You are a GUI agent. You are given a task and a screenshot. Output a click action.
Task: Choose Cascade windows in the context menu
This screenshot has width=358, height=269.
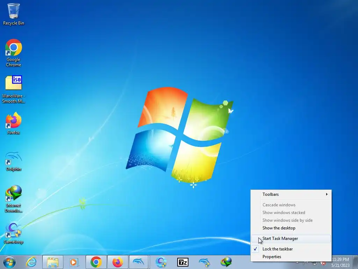click(291, 205)
